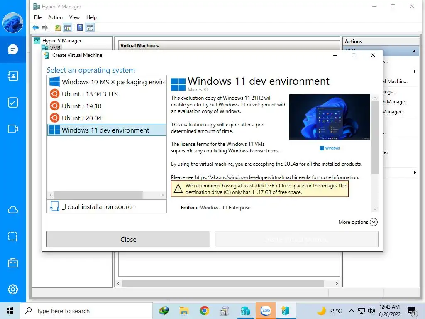Select Windows 11 dev environment entry
The image size is (425, 319).
click(x=107, y=130)
